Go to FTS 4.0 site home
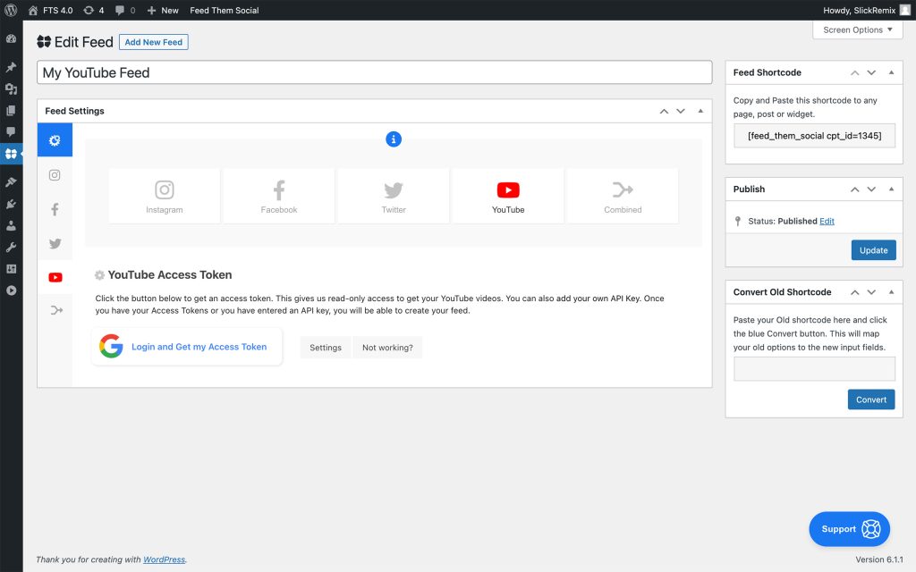Viewport: 916px width, 572px height. click(51, 10)
